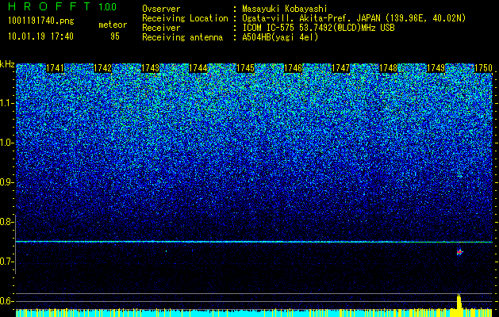The image size is (499, 317).
Task: Click the 1749 time marker label
Action: point(436,68)
